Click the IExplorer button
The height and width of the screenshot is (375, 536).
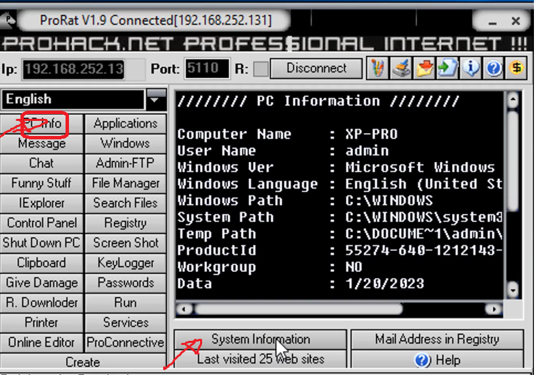(x=42, y=204)
